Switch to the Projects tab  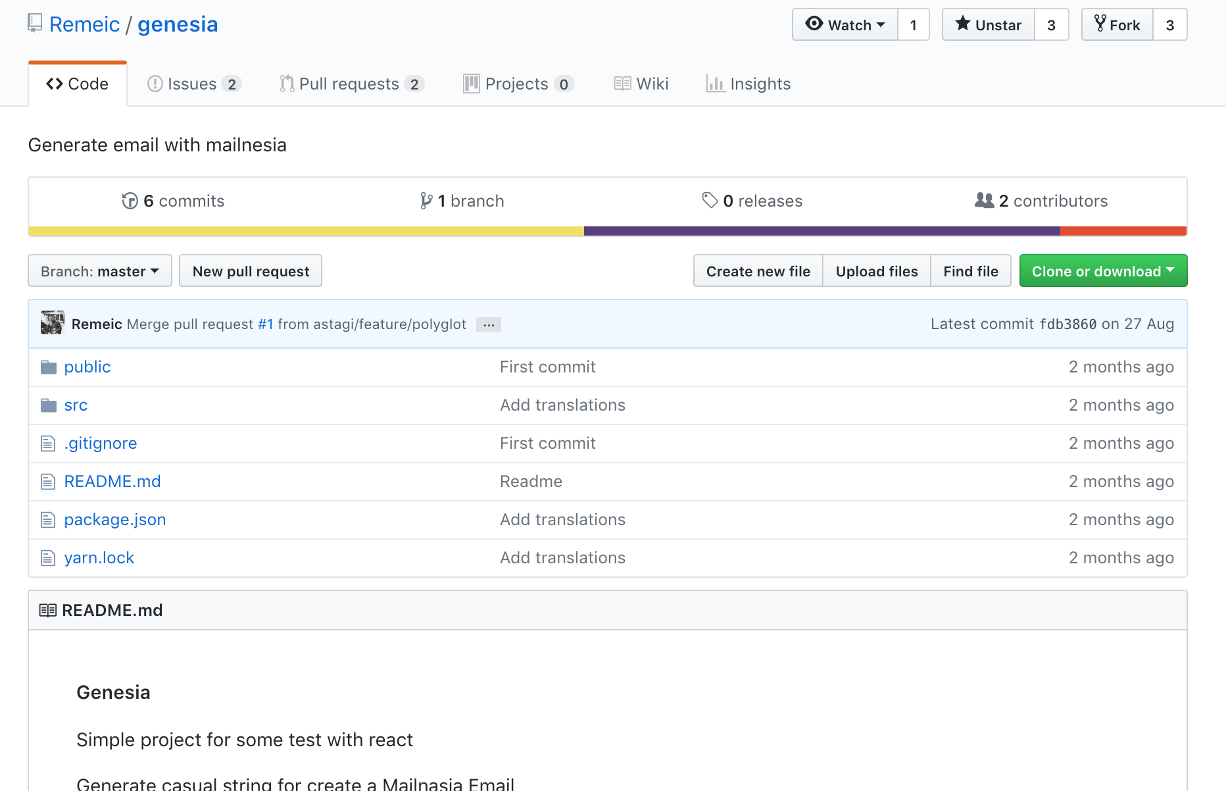coord(519,84)
